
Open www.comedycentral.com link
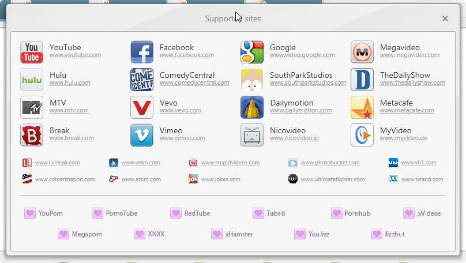pyautogui.click(x=194, y=83)
